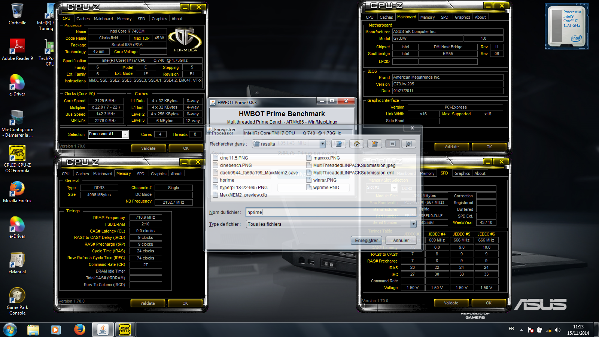The width and height of the screenshot is (599, 337).
Task: Select cinebench.PNG in the file list
Action: coord(232,166)
